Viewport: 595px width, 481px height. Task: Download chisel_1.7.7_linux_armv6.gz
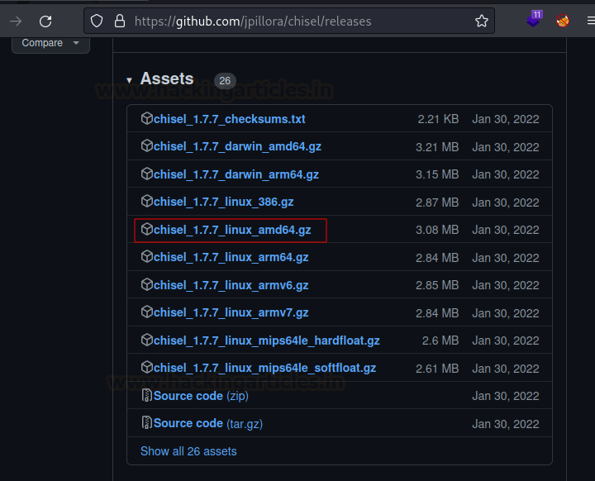click(231, 285)
